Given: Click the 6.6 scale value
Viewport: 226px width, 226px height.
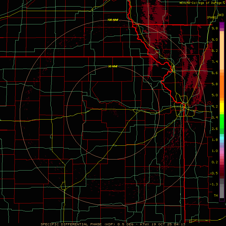Looking at the screenshot, I should click(x=215, y=73).
